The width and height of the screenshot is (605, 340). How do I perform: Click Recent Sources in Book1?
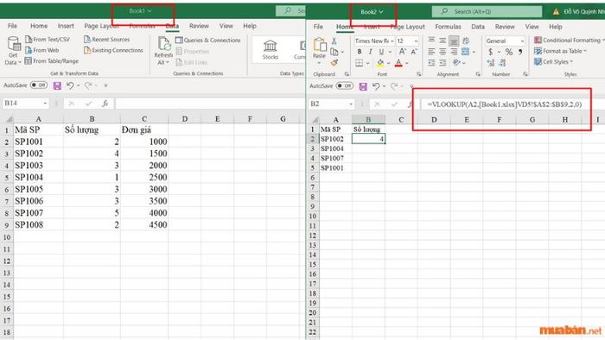pos(106,40)
